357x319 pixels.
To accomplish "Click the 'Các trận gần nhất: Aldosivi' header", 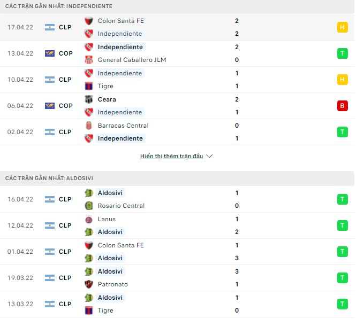I will click(52, 178).
